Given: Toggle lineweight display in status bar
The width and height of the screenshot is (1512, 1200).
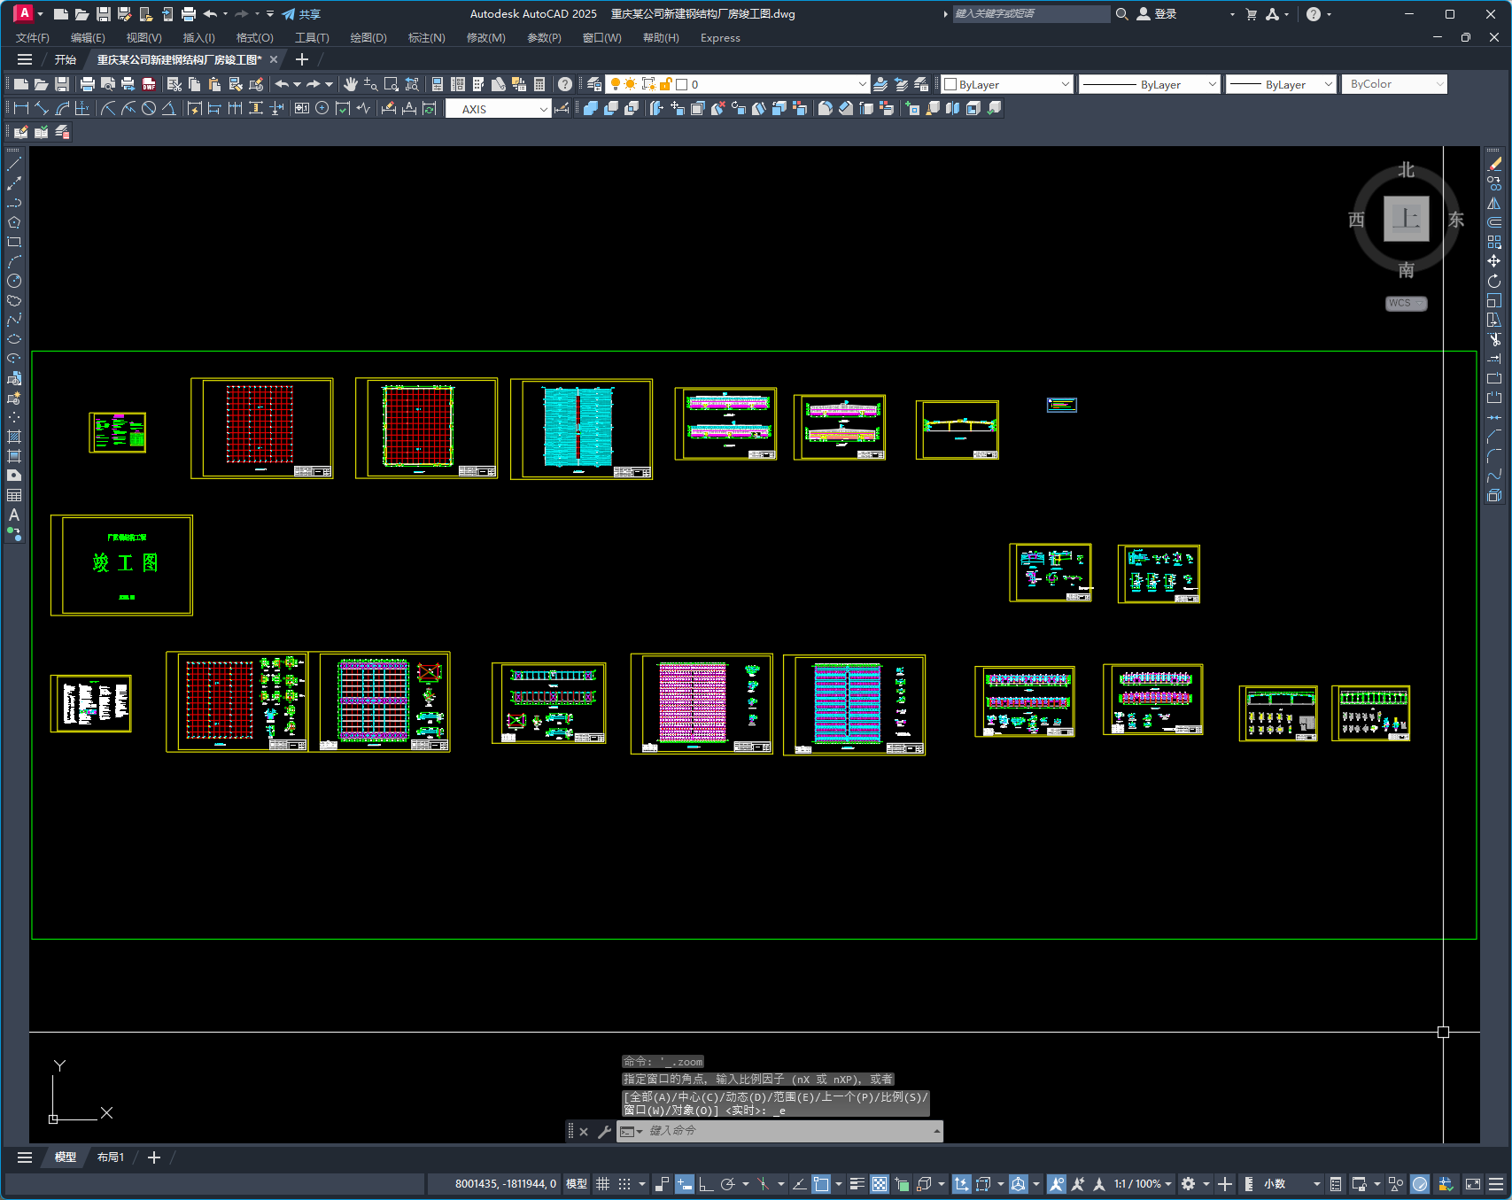Looking at the screenshot, I should pyautogui.click(x=857, y=1184).
